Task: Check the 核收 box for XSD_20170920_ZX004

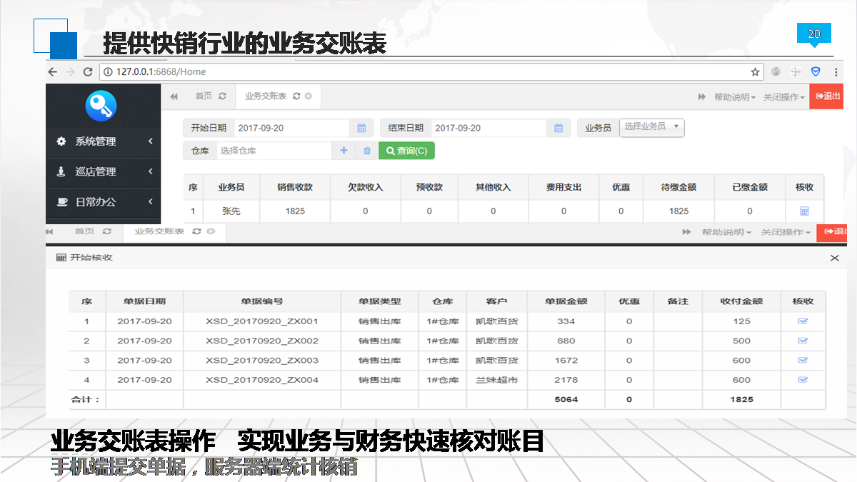Action: [x=803, y=380]
